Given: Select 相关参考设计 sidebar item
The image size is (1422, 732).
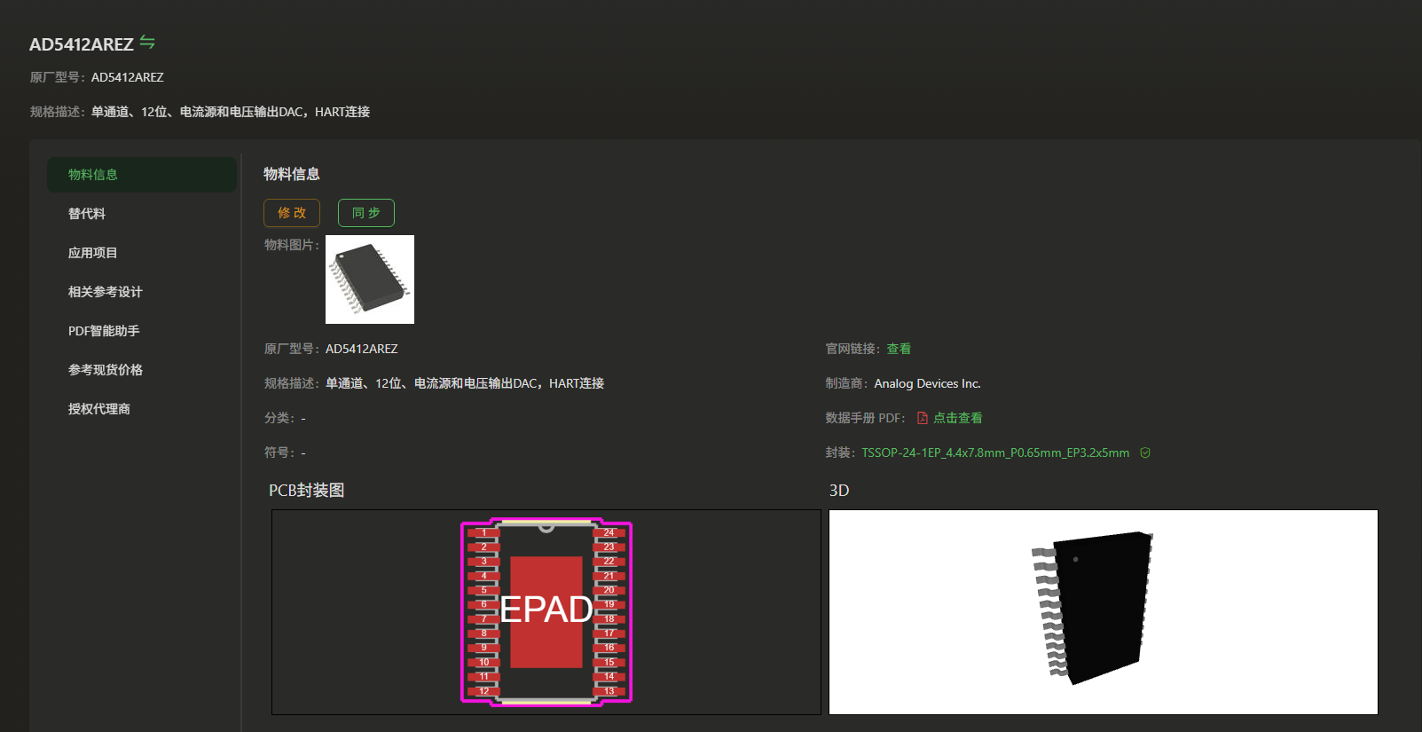Looking at the screenshot, I should pyautogui.click(x=106, y=292).
